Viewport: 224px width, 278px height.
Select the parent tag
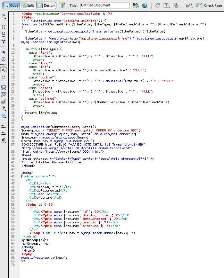point(4,52)
